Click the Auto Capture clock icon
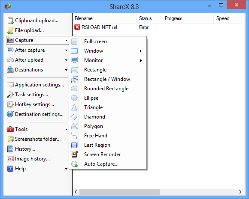 (74, 164)
